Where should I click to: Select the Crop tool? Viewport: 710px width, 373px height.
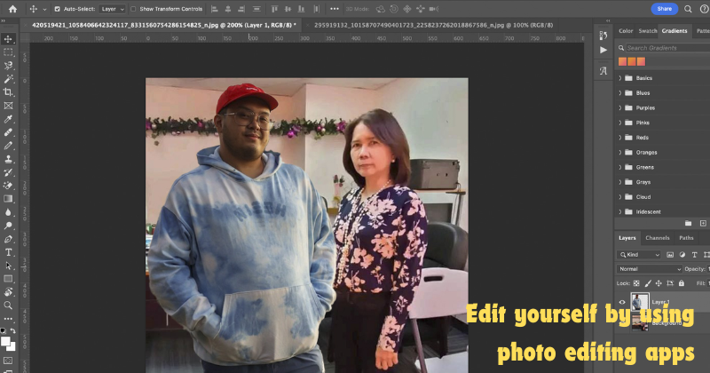(8, 92)
